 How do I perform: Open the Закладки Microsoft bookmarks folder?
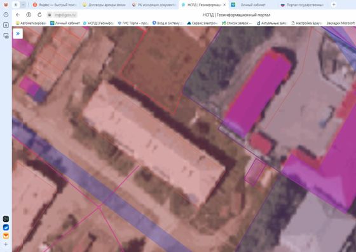click(340, 23)
